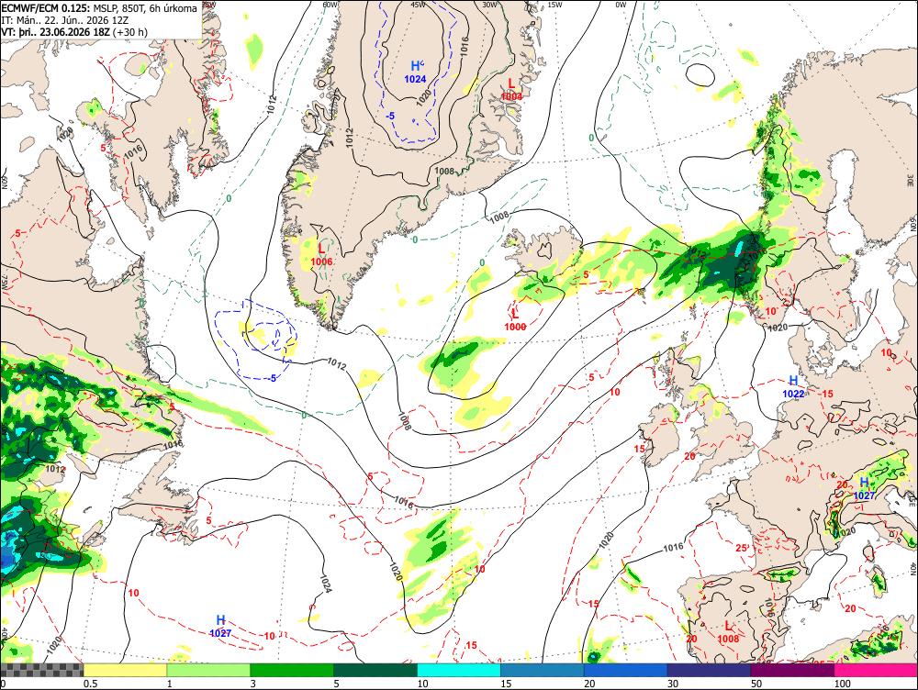The height and width of the screenshot is (690, 918).
Task: Click the magenta 100 mm legend swatch
Action: 876,670
